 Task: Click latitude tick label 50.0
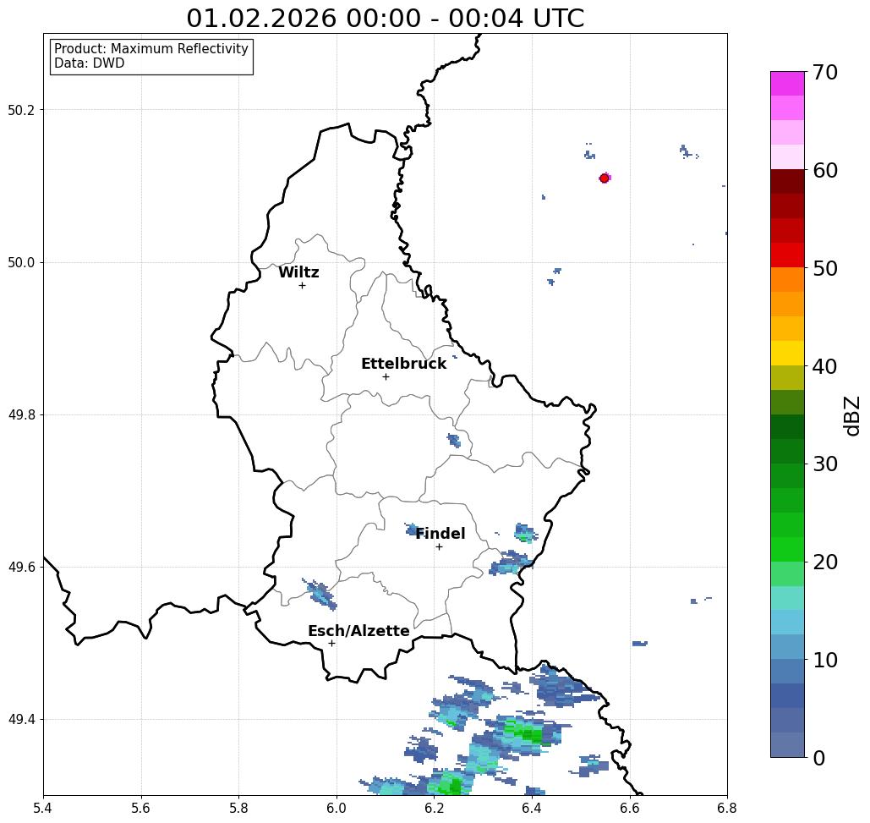pos(21,262)
